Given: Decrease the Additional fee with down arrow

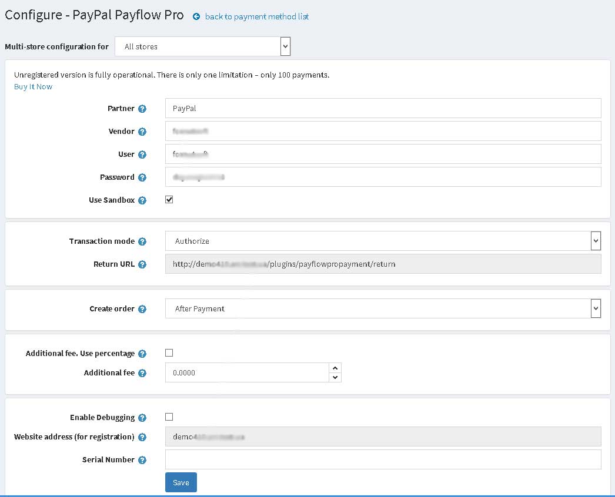Looking at the screenshot, I should pyautogui.click(x=335, y=377).
